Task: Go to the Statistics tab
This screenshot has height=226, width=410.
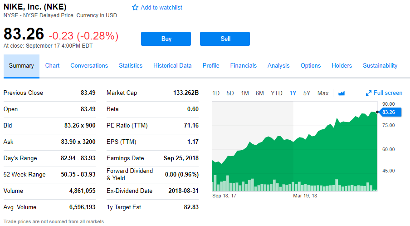Action: 131,66
